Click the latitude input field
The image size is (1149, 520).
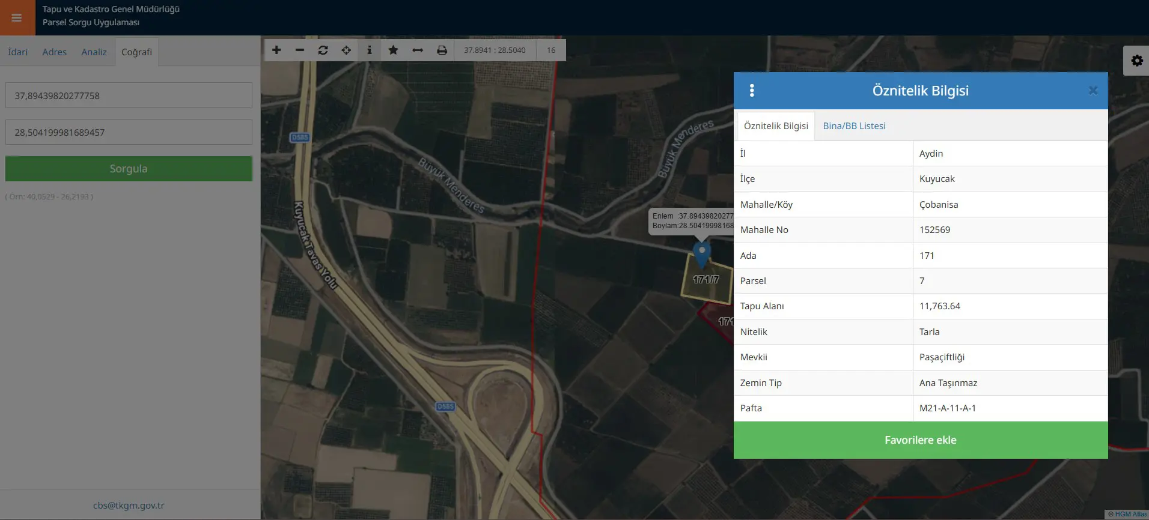pos(129,95)
